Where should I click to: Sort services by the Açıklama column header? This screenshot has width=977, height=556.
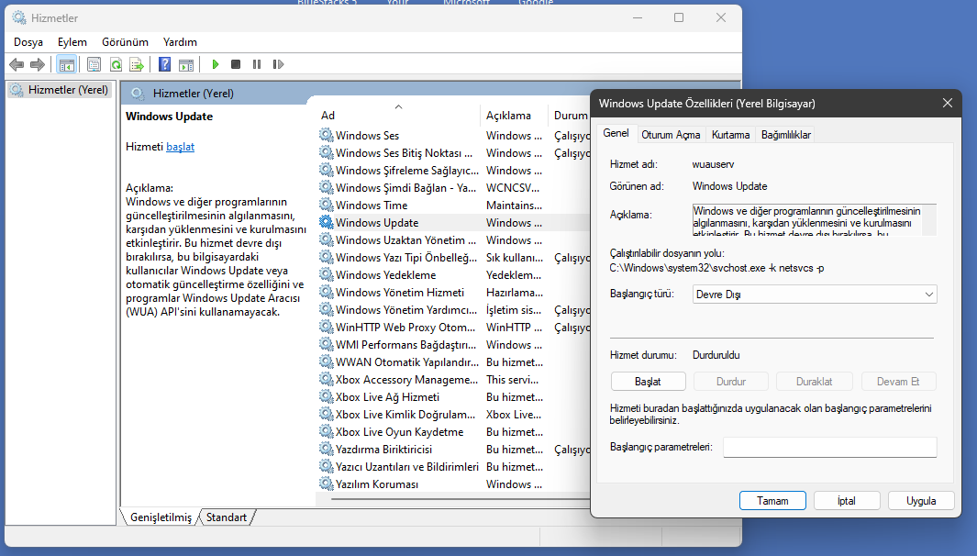514,116
